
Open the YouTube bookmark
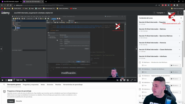[x=73, y=8]
